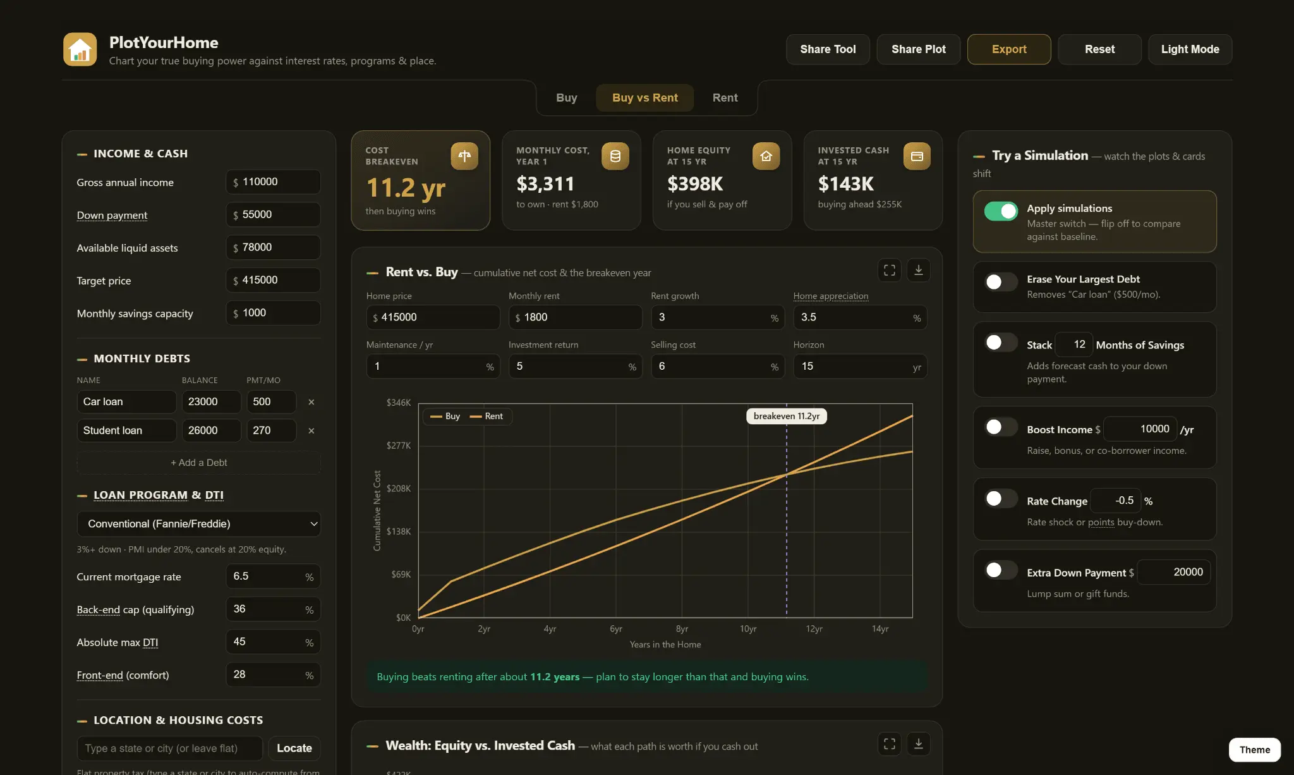Enable Erase Your Largest Debt toggle

coord(1001,282)
